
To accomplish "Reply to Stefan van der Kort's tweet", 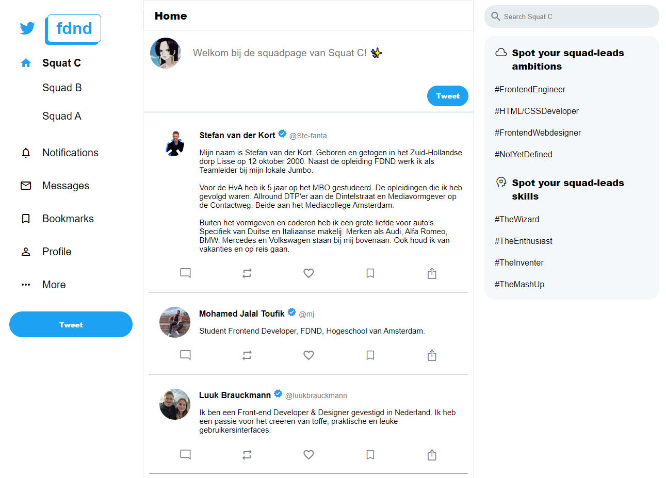I will (x=185, y=273).
